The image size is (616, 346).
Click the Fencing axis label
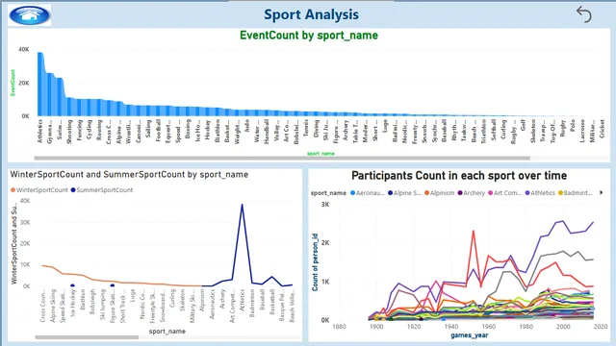(x=79, y=131)
